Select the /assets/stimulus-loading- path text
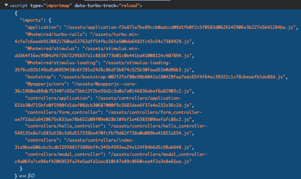Viewport: 301px width, 179px height. (x=137, y=63)
